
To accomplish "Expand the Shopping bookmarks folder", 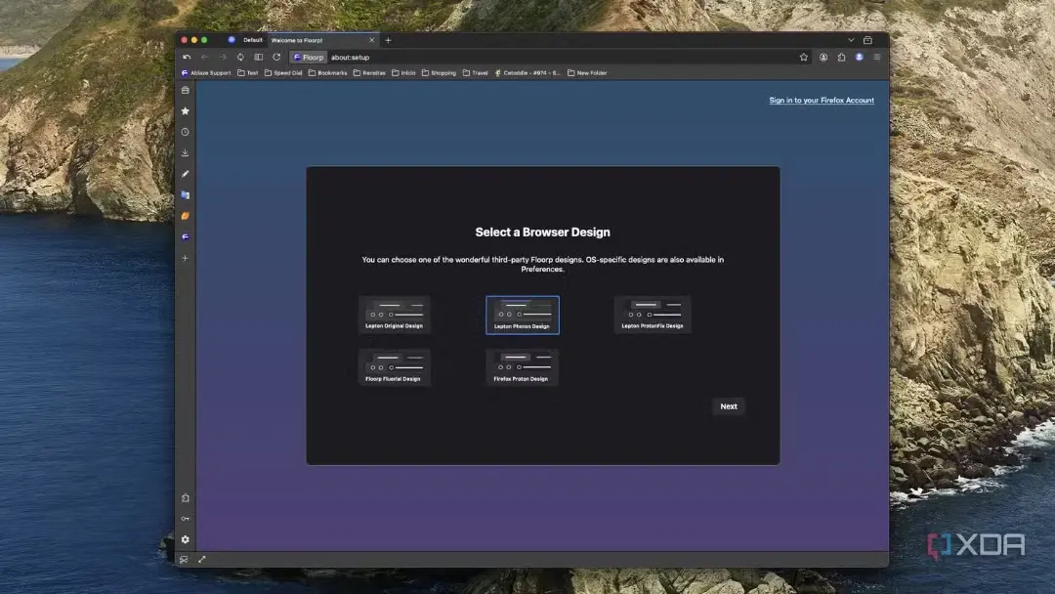I will click(439, 72).
